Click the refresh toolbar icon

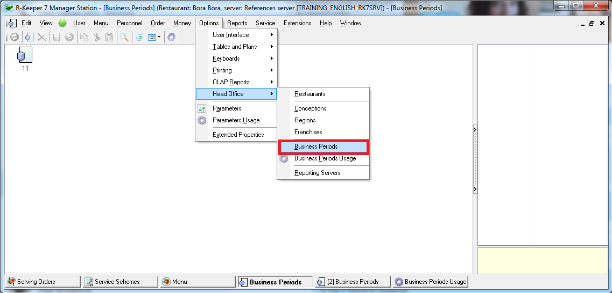tap(15, 37)
